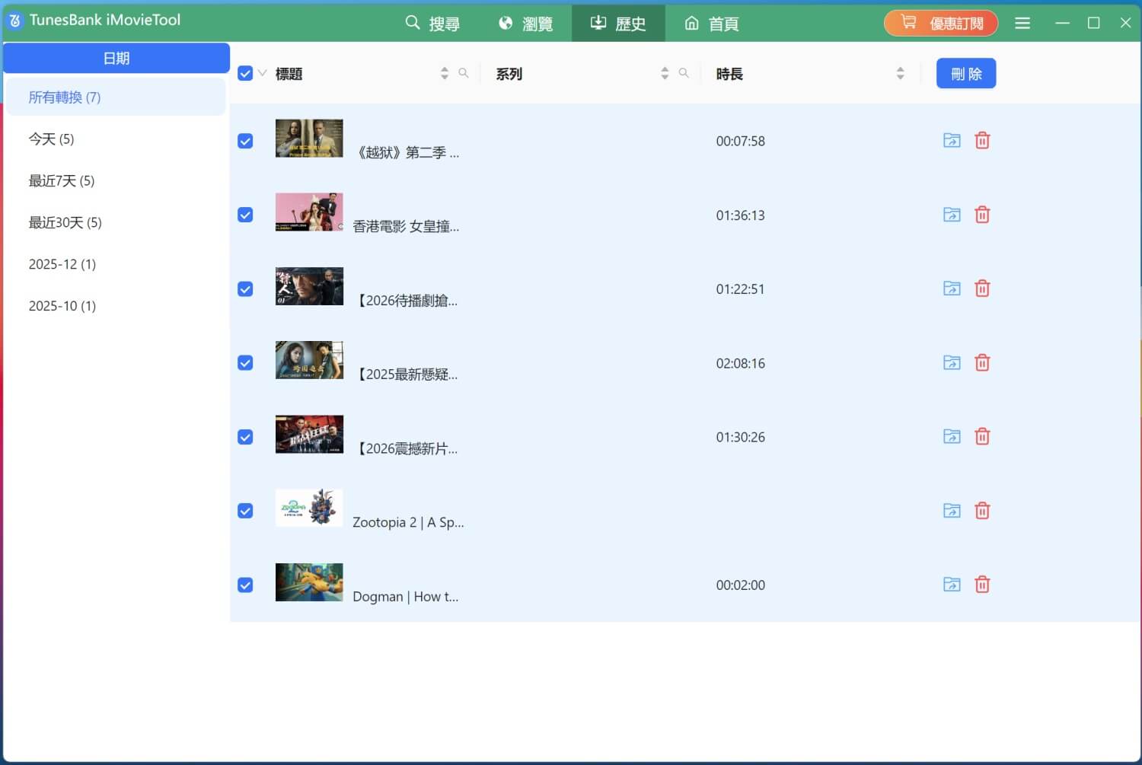Screen dimensions: 1142x765
Task: Click the search magnifier in 標題 column
Action: [x=463, y=73]
